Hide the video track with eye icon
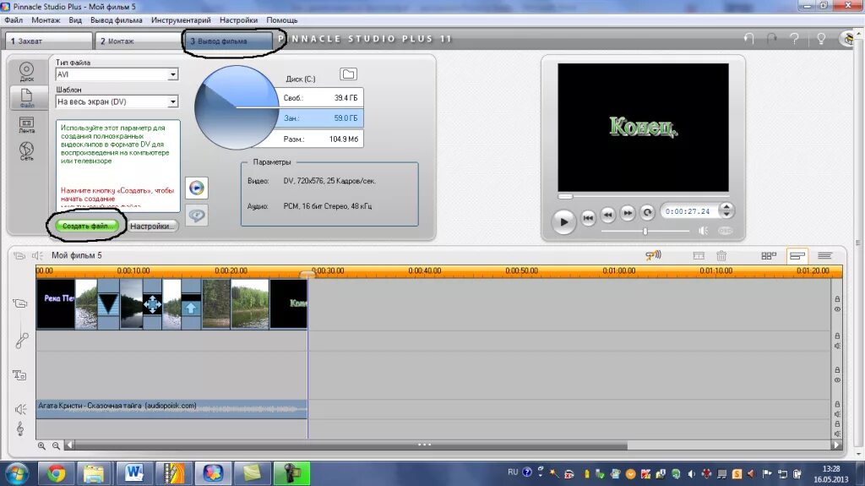 pos(837,309)
